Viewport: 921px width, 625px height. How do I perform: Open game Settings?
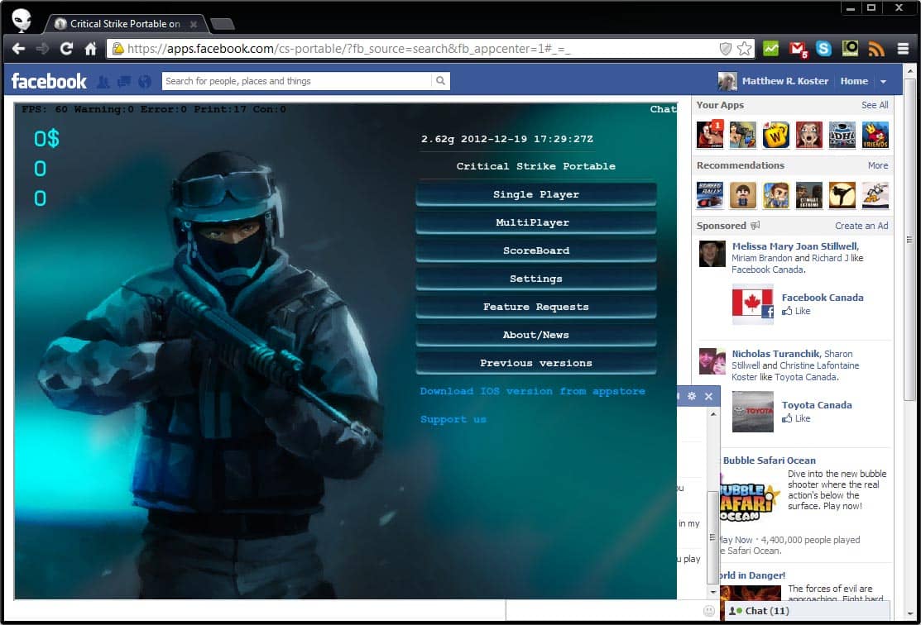click(535, 279)
